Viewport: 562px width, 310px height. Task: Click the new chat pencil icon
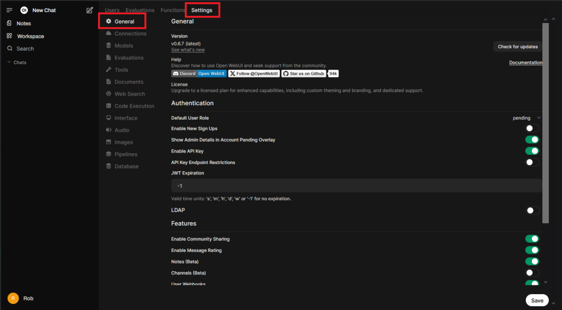point(90,10)
